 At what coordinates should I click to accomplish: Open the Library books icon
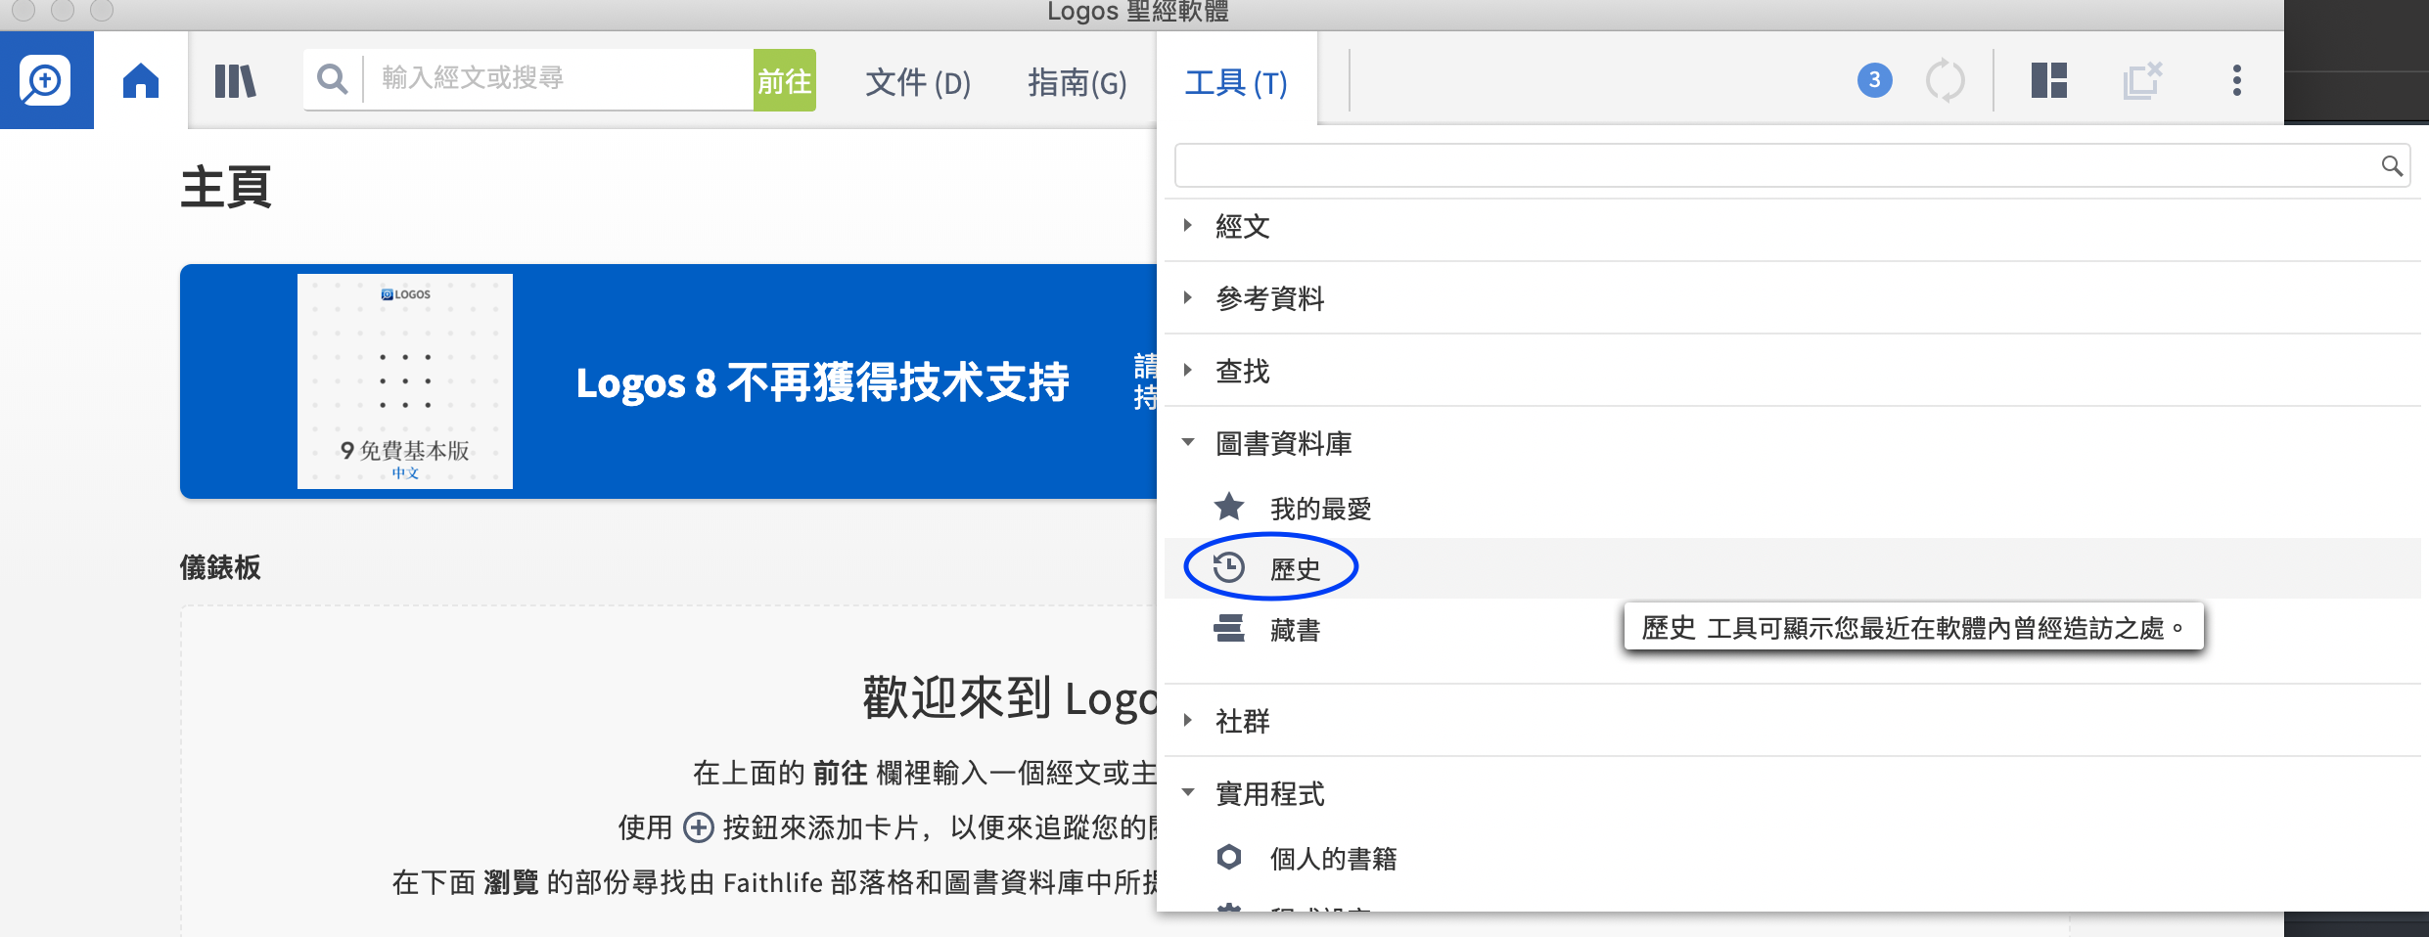click(235, 80)
